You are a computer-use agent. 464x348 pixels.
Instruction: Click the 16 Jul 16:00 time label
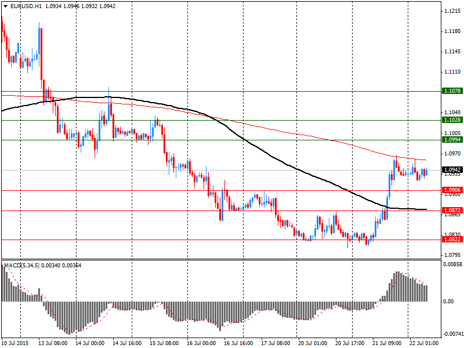tap(238, 343)
